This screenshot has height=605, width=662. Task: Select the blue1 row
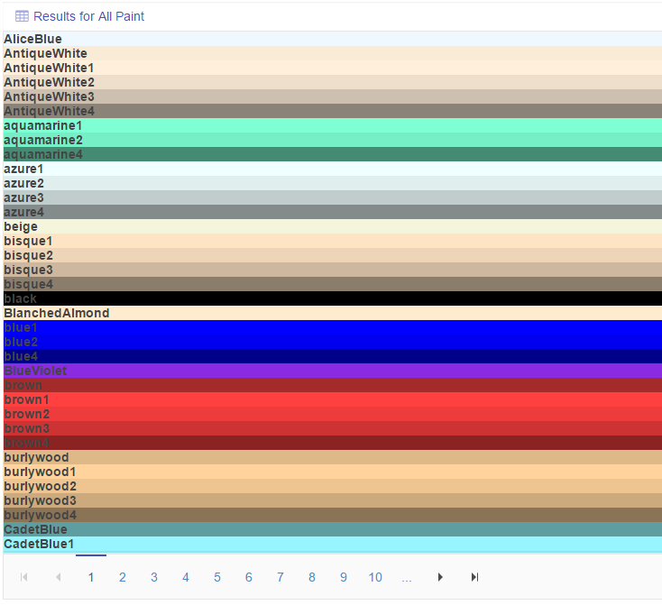pos(333,327)
